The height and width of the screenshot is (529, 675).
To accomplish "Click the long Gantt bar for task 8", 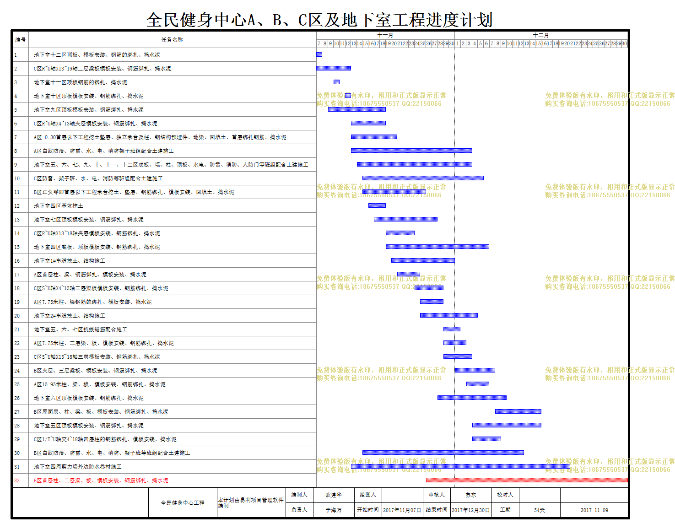I will click(x=411, y=151).
